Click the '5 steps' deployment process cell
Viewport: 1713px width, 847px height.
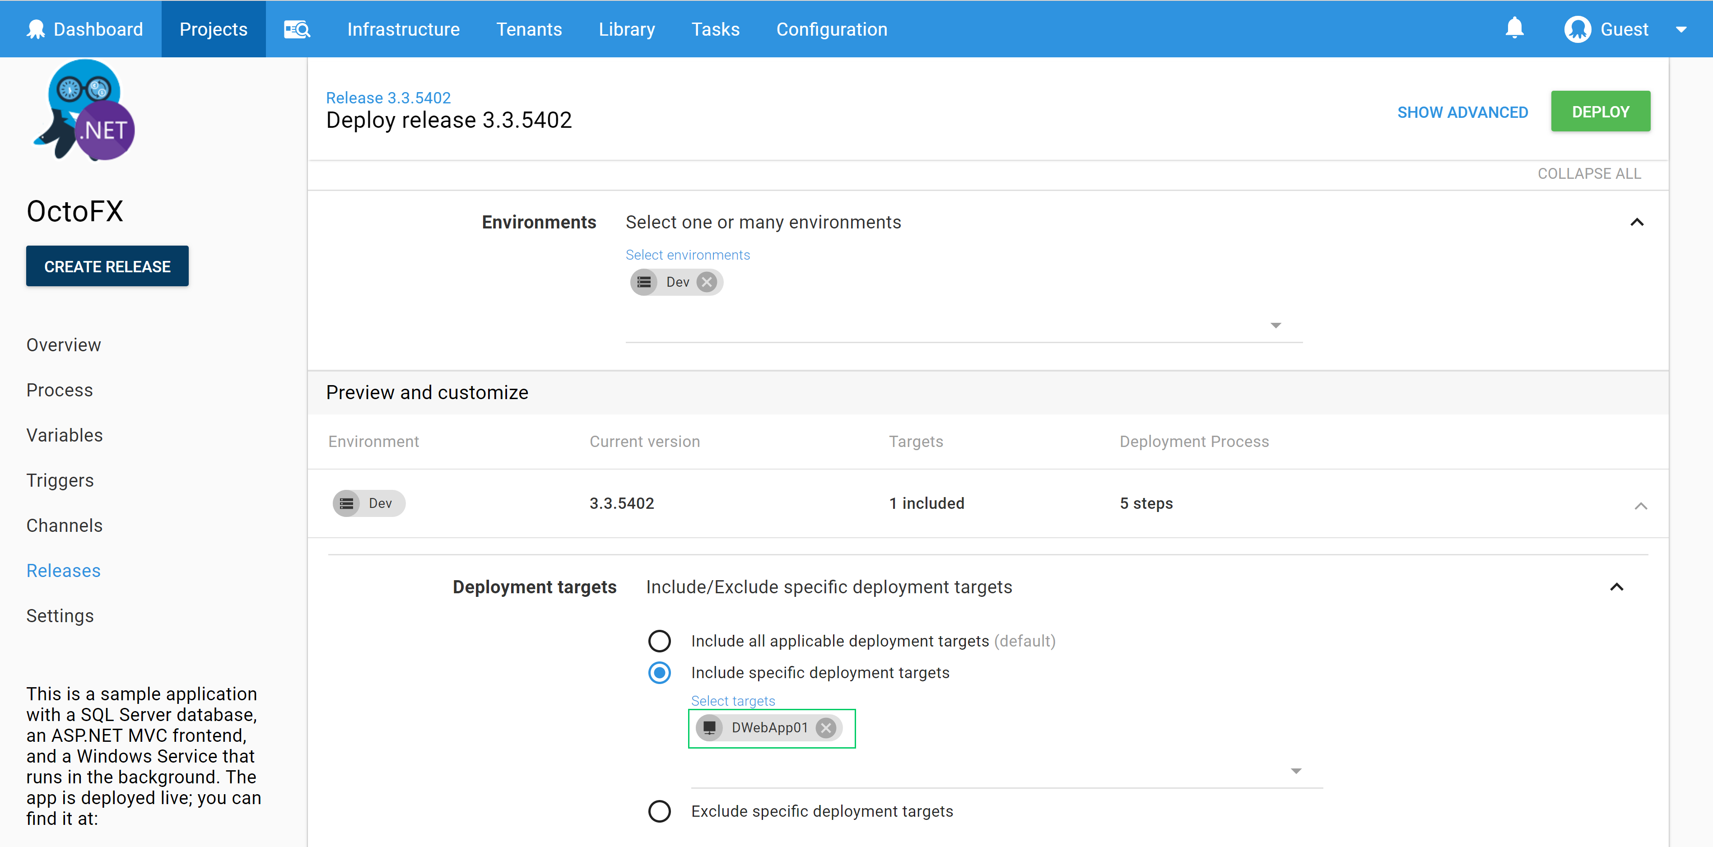point(1146,503)
